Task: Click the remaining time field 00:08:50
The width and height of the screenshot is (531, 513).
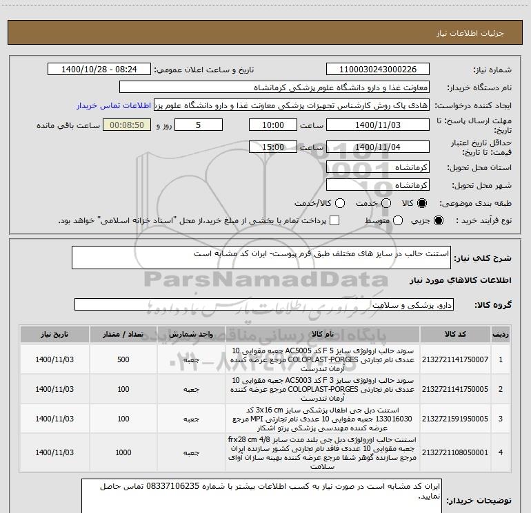Action: [x=127, y=125]
